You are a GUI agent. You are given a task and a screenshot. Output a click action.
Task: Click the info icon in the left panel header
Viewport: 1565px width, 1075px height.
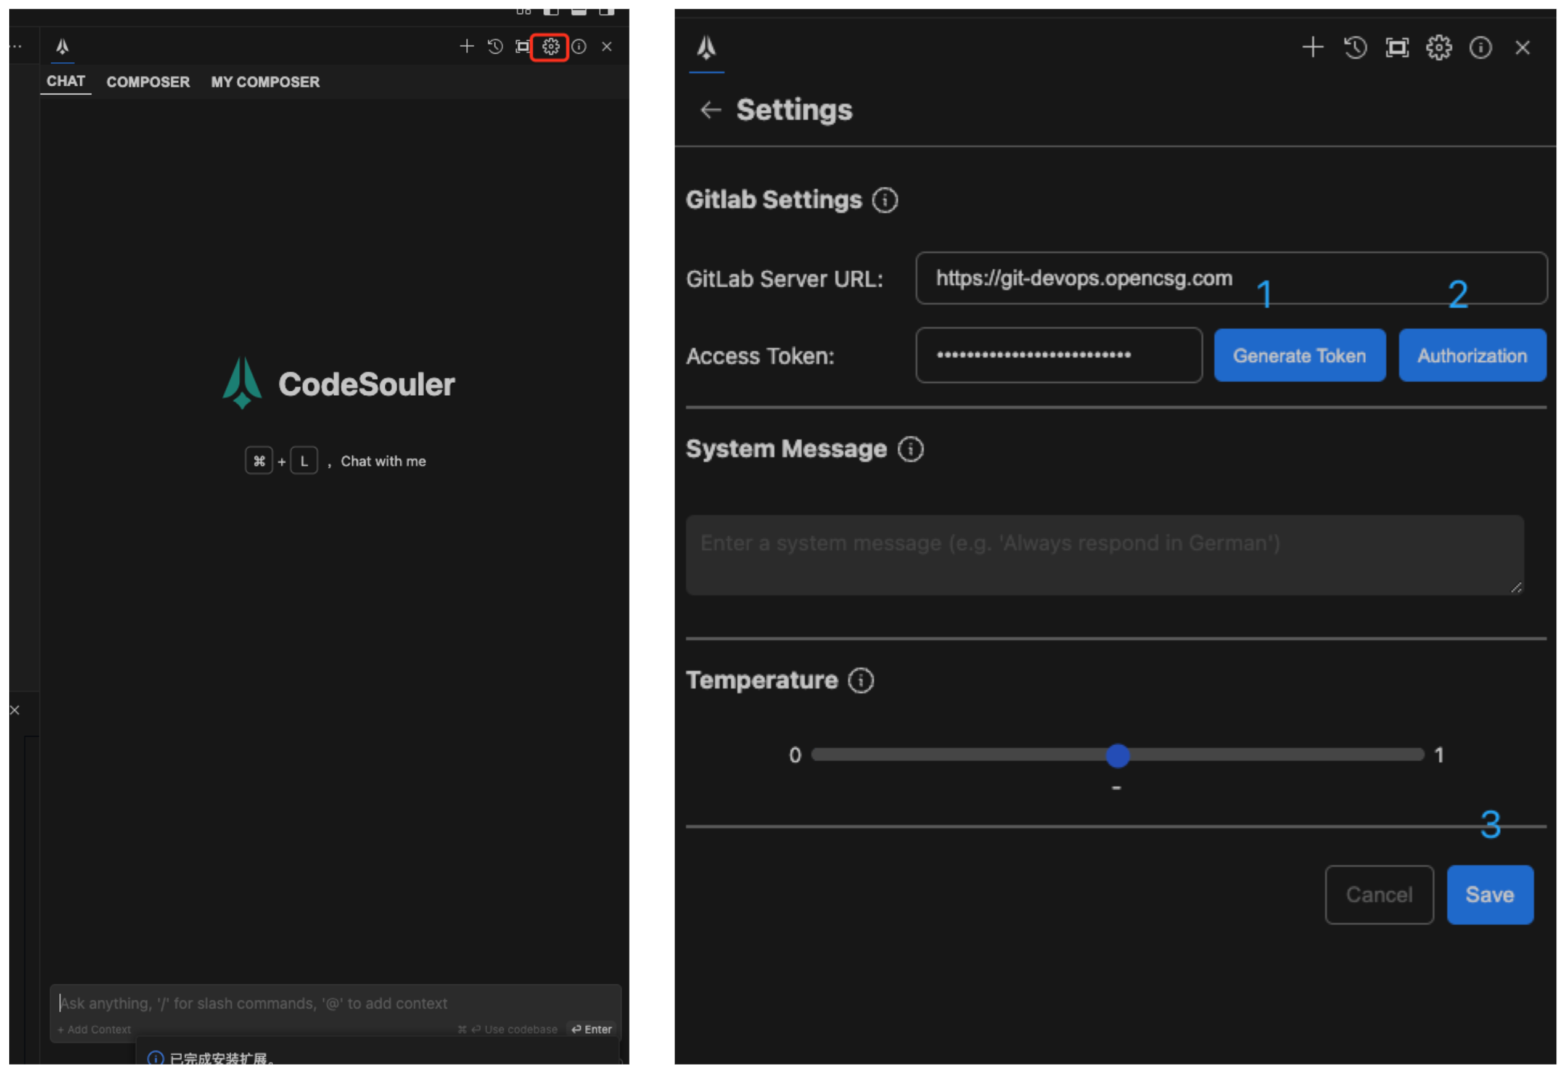click(579, 46)
